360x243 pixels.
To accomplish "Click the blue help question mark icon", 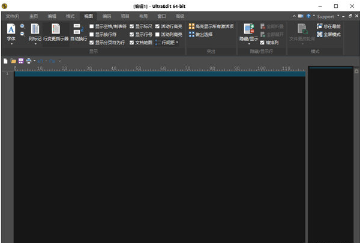I will pyautogui.click(x=308, y=16).
